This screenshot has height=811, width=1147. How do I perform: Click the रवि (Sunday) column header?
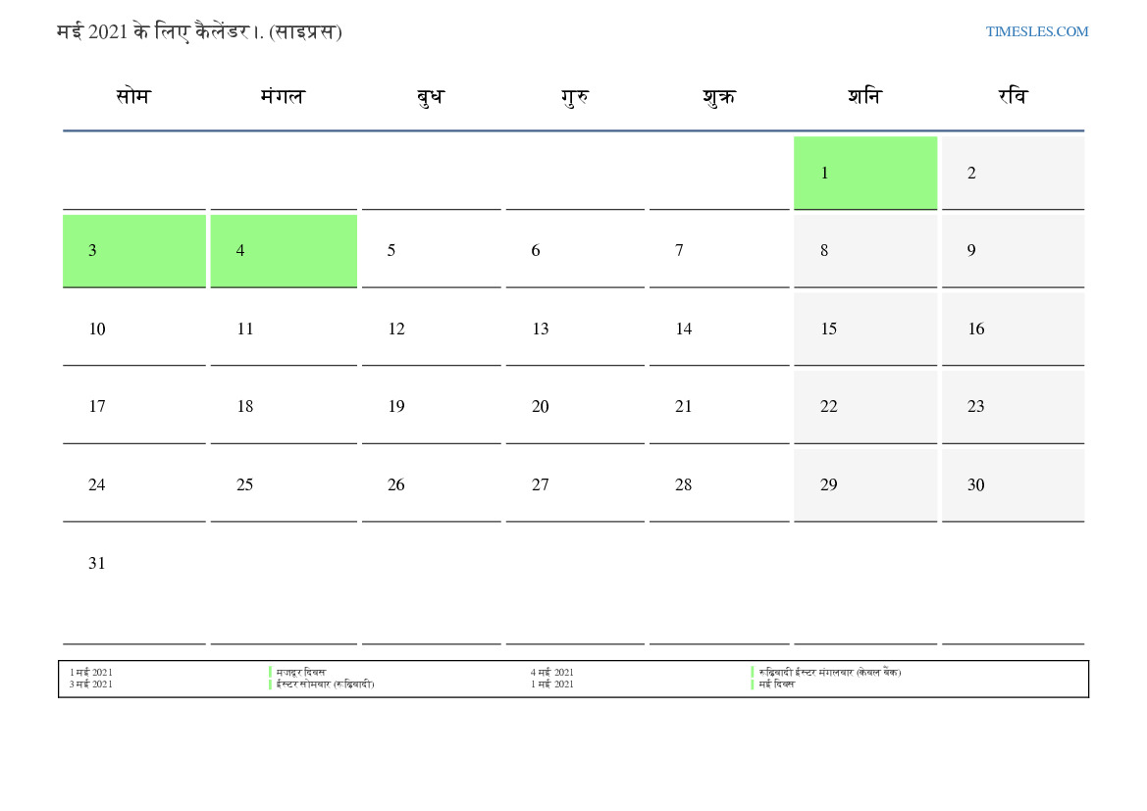[x=1013, y=97]
